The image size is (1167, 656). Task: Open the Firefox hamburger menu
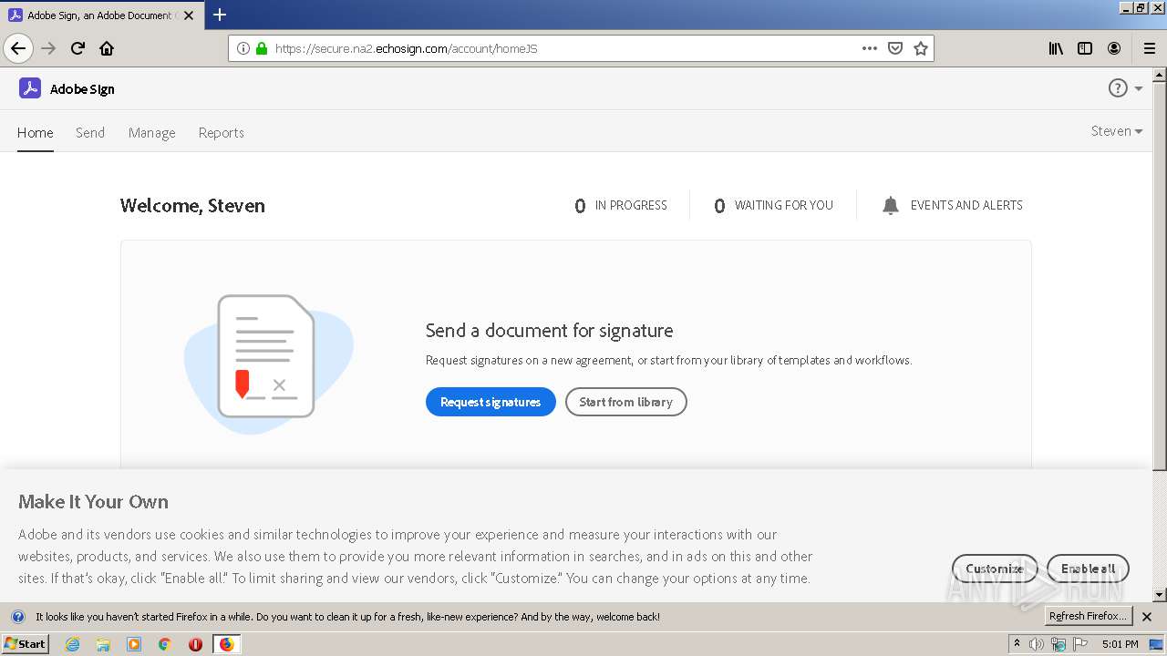pos(1149,48)
